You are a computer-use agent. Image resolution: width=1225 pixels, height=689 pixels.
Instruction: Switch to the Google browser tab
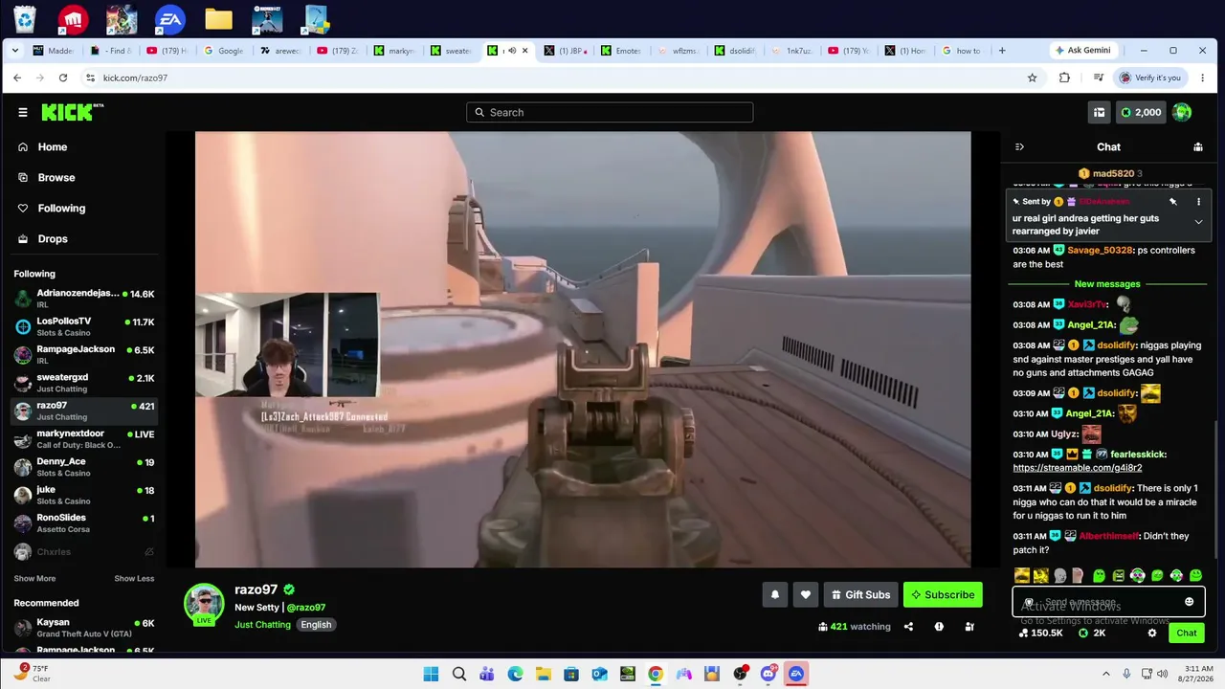click(225, 51)
